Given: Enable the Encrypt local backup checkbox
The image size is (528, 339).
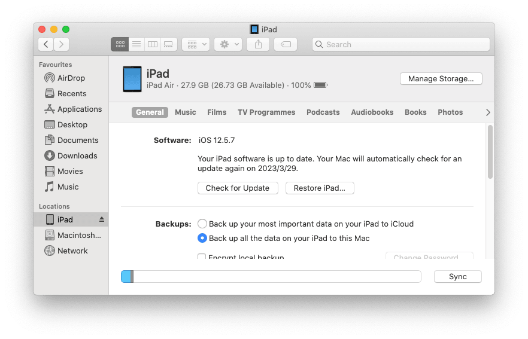Looking at the screenshot, I should (x=202, y=257).
